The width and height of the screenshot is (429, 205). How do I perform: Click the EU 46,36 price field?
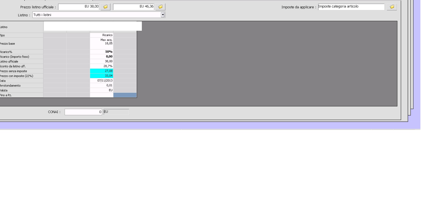pyautogui.click(x=134, y=7)
